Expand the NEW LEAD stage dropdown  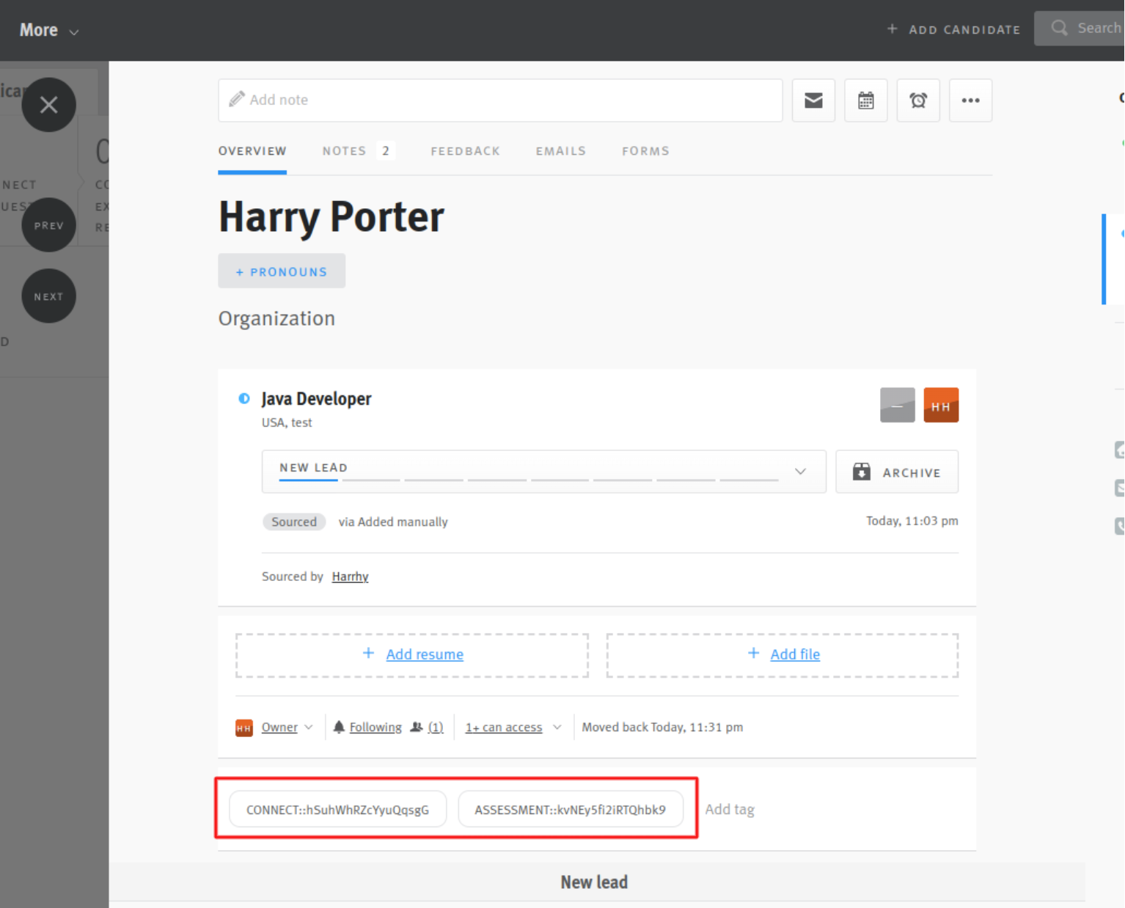click(x=800, y=472)
